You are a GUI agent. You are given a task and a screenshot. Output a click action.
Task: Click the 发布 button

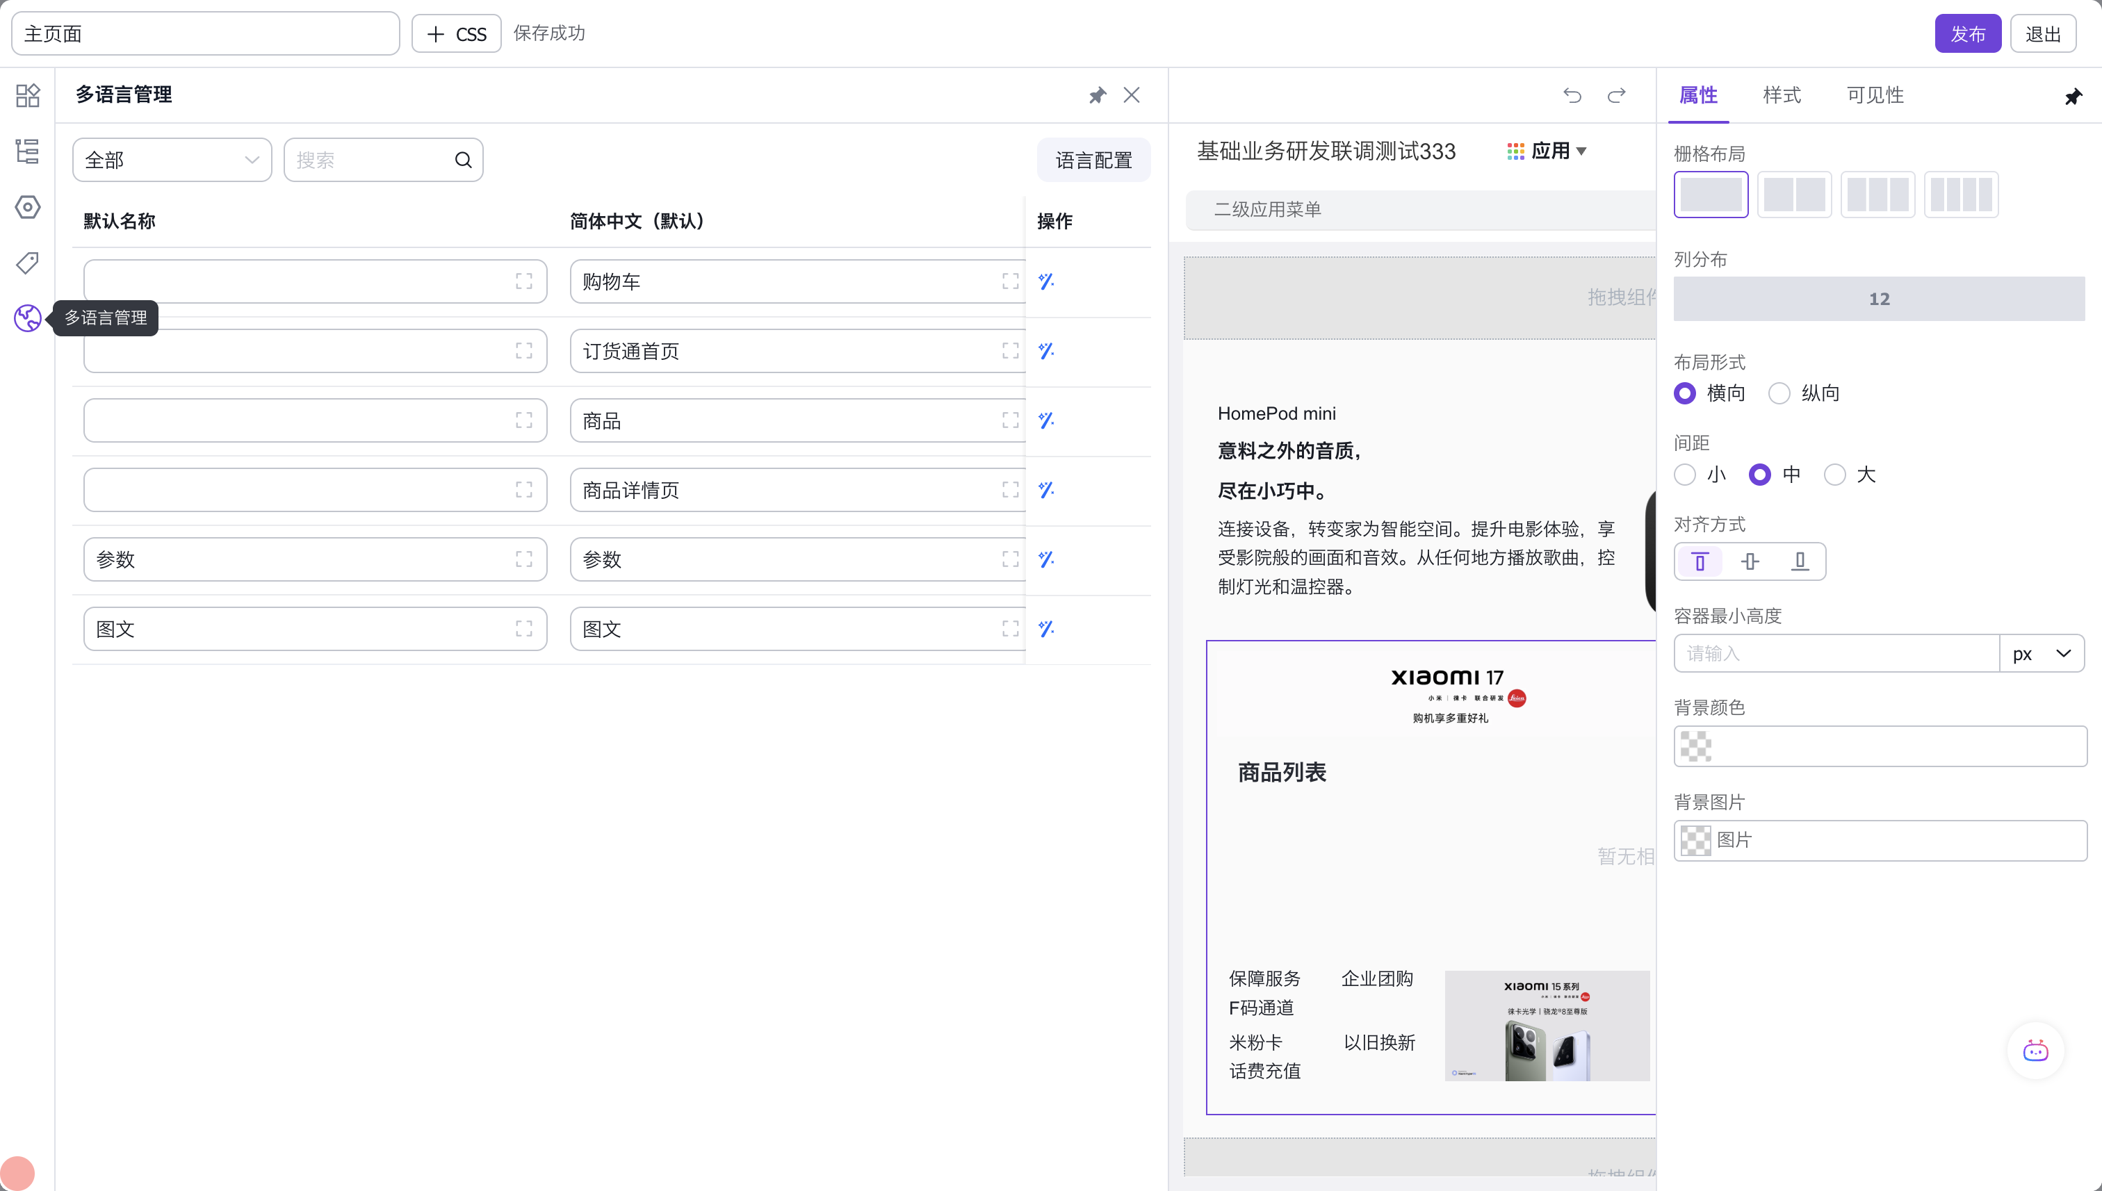(x=1967, y=34)
